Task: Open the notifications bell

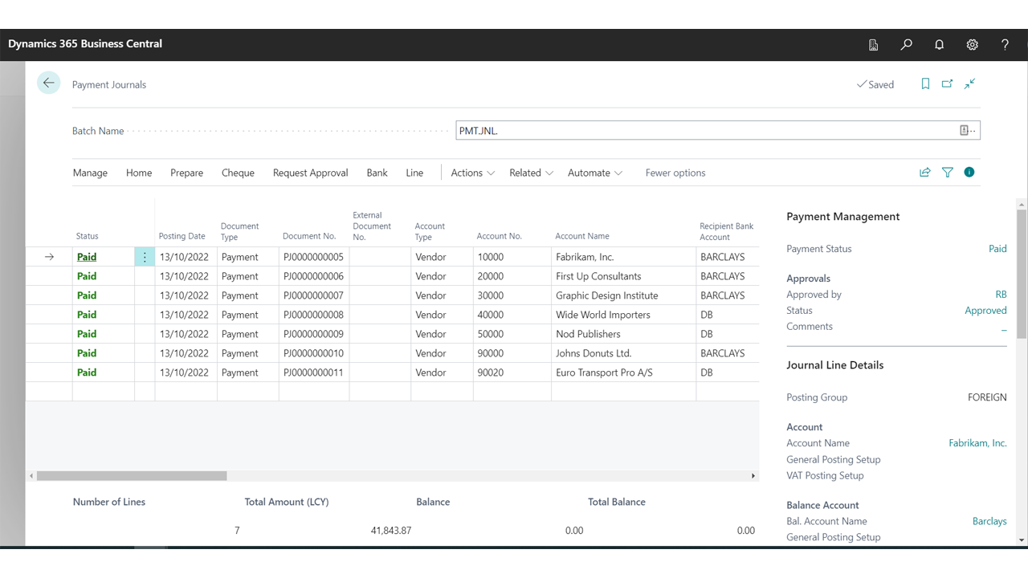Action: point(940,45)
